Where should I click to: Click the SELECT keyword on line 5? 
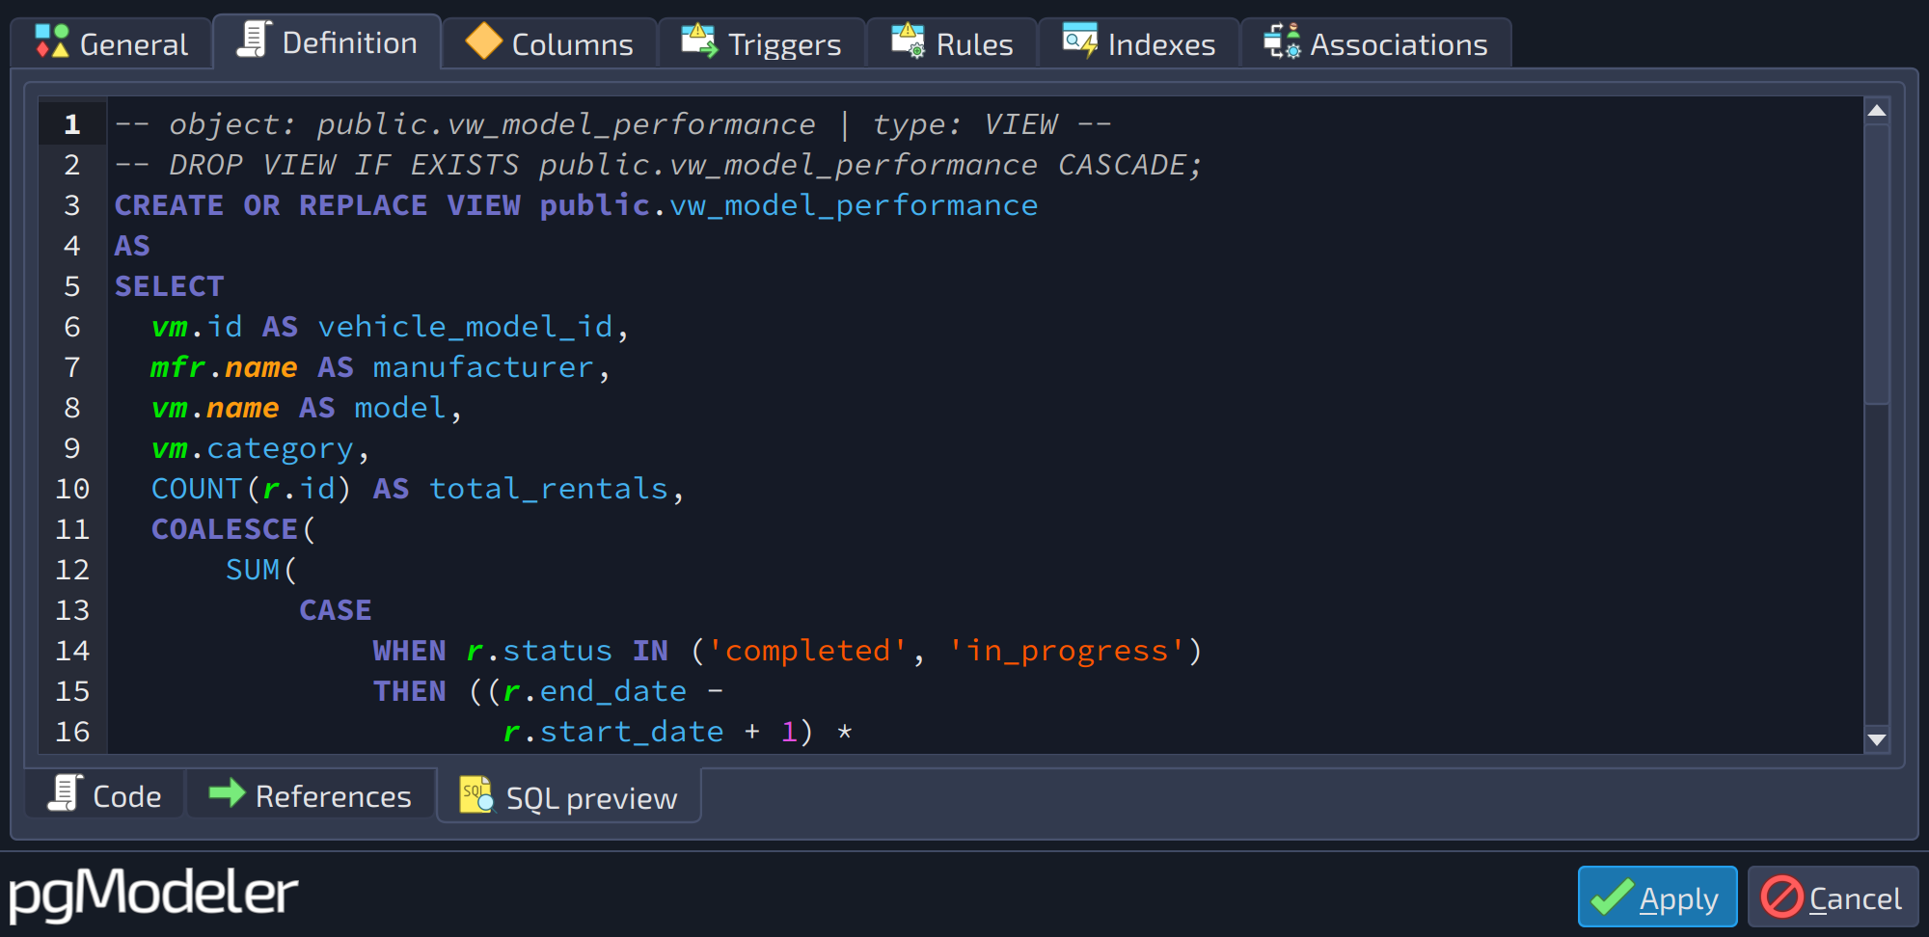169,286
